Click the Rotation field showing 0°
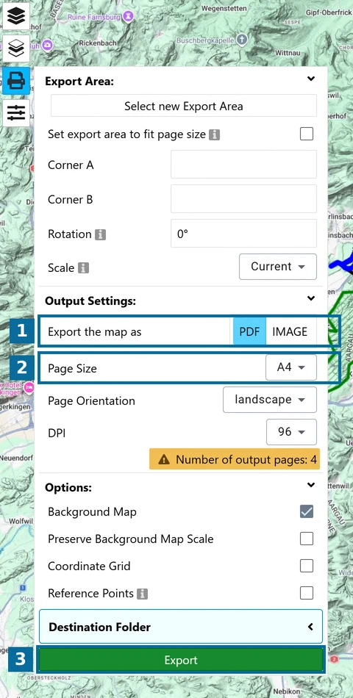Screen dimensions: 353x698 click(244, 233)
